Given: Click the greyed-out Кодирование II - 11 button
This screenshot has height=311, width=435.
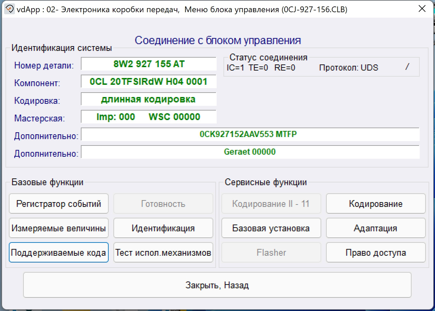Looking at the screenshot, I should pos(271,204).
